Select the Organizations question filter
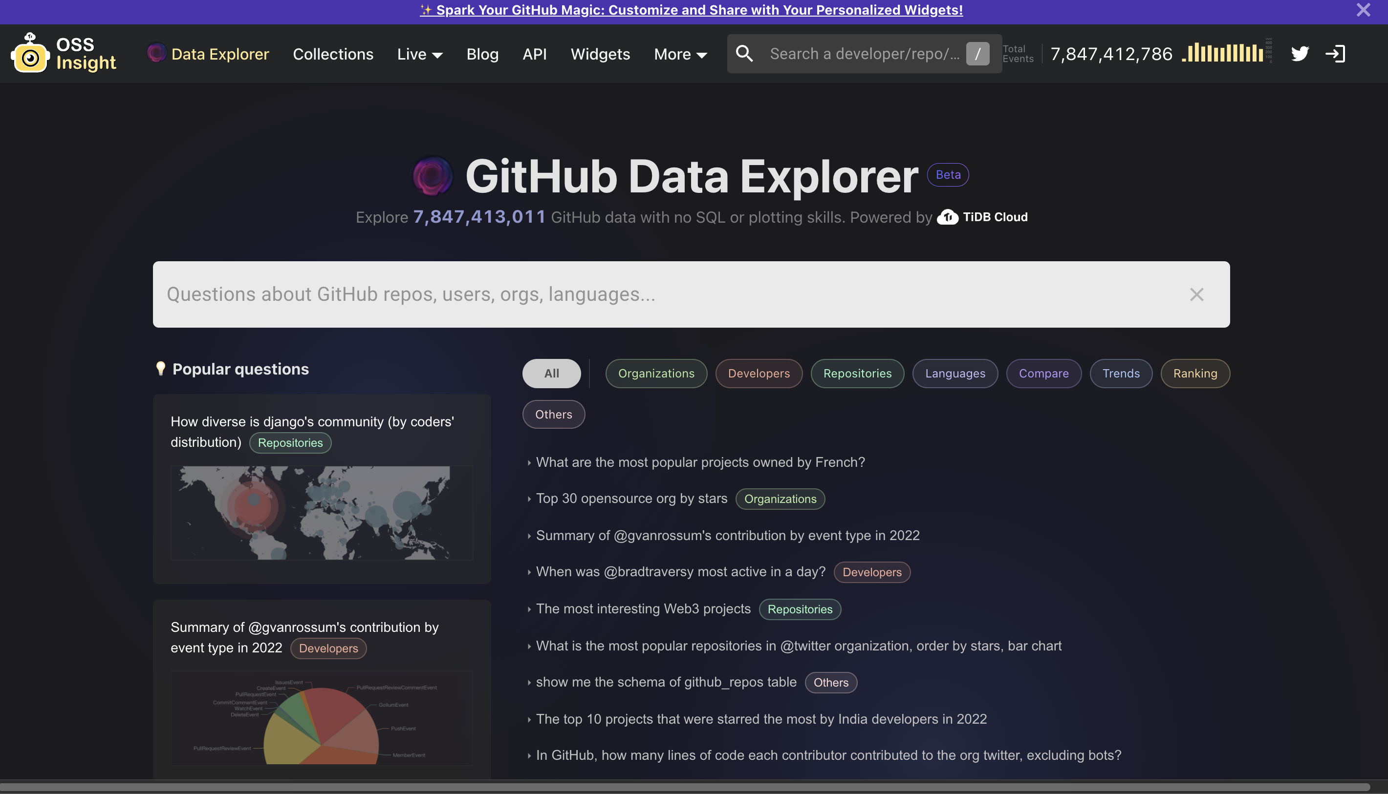 (x=656, y=374)
